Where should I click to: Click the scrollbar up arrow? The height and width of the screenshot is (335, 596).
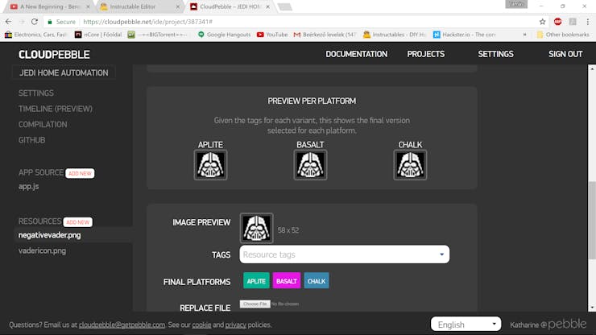[x=592, y=68]
